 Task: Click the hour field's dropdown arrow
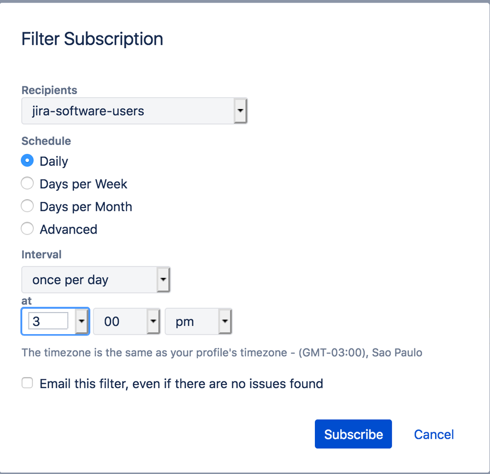tap(81, 321)
